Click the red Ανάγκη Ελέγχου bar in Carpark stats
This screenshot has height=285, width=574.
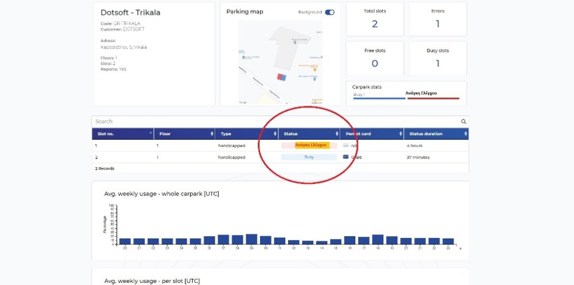pyautogui.click(x=433, y=99)
